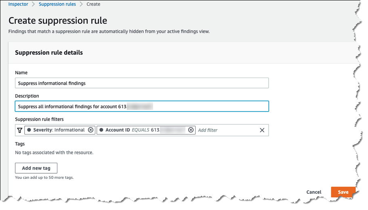Select the Account ID EQUALS filter chip
368x210 pixels.
tap(146, 130)
